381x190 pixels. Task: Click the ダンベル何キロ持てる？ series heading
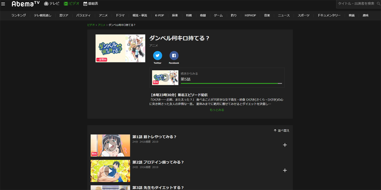pyautogui.click(x=179, y=38)
